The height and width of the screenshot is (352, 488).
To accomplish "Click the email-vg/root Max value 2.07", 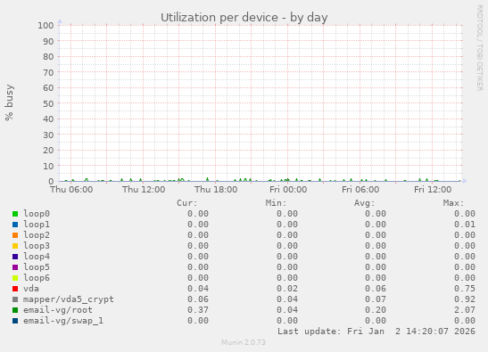I will tap(465, 310).
